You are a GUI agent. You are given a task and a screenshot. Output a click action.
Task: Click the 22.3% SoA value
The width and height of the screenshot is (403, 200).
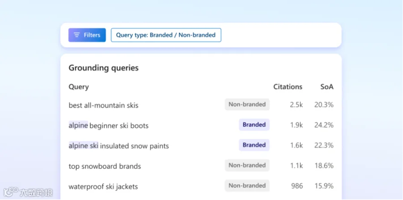(x=324, y=145)
